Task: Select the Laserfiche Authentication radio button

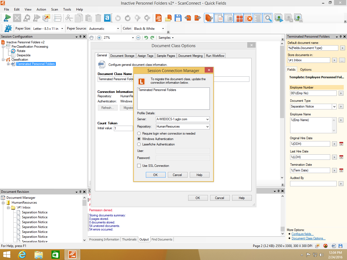Action: (x=139, y=144)
